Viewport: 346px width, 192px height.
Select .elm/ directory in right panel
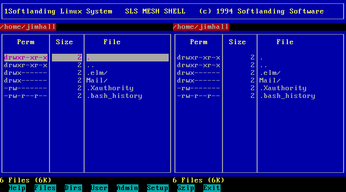pyautogui.click(x=270, y=73)
